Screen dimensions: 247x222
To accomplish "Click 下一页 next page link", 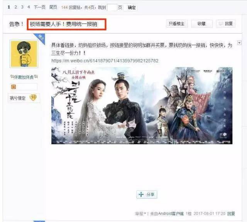I will [39, 7].
